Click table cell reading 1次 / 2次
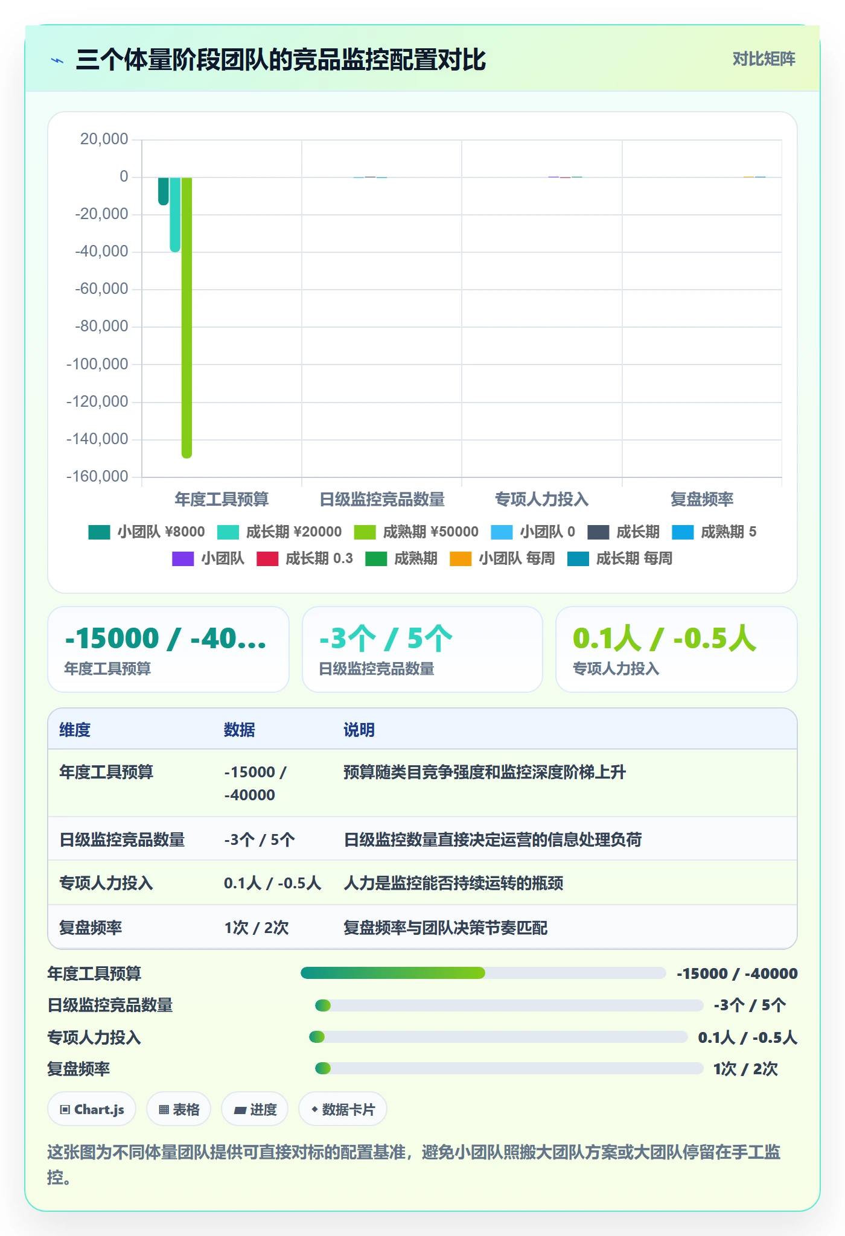Viewport: 845px width, 1236px height. 257,928
